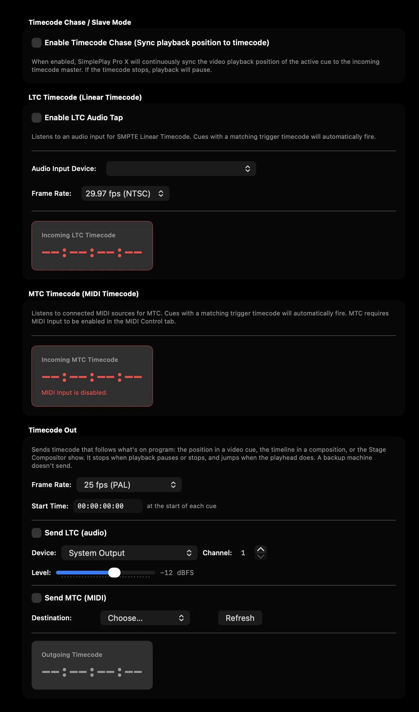This screenshot has height=712, width=419.
Task: Click the Destination label
Action: [x=51, y=618]
